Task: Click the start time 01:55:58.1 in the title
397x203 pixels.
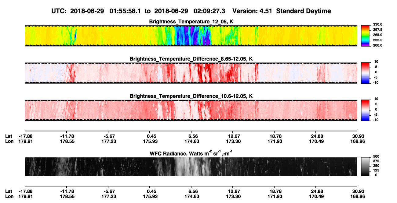Action: 125,11
